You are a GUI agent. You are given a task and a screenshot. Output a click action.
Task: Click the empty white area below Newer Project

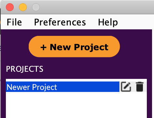pos(76,105)
